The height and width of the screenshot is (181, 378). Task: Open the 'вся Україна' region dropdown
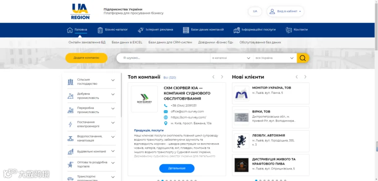click(275, 58)
